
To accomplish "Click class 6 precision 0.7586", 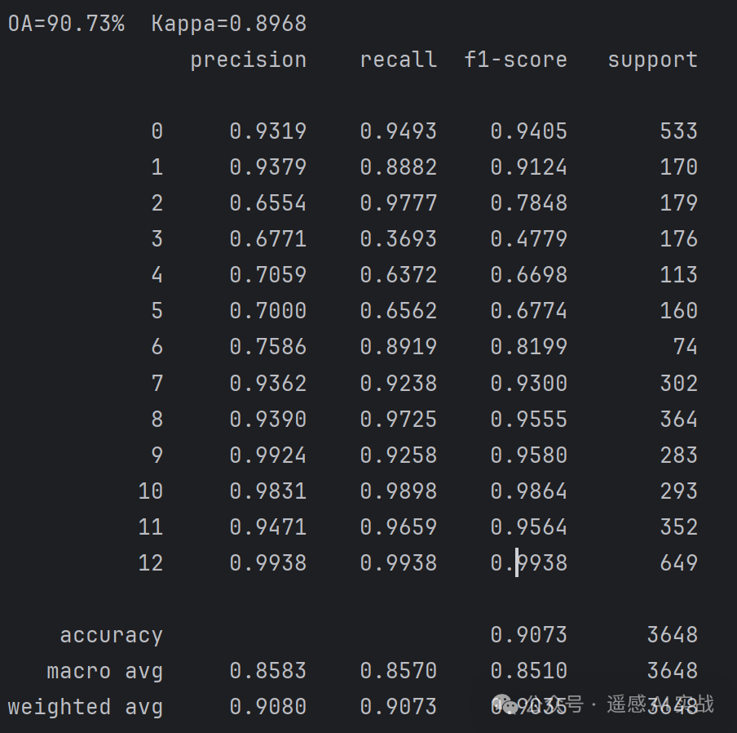I will (x=268, y=347).
